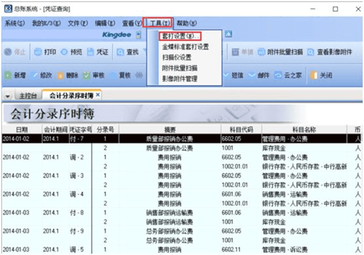Choose 影像附件管理 menu entry
The width and height of the screenshot is (364, 255).
click(x=180, y=78)
